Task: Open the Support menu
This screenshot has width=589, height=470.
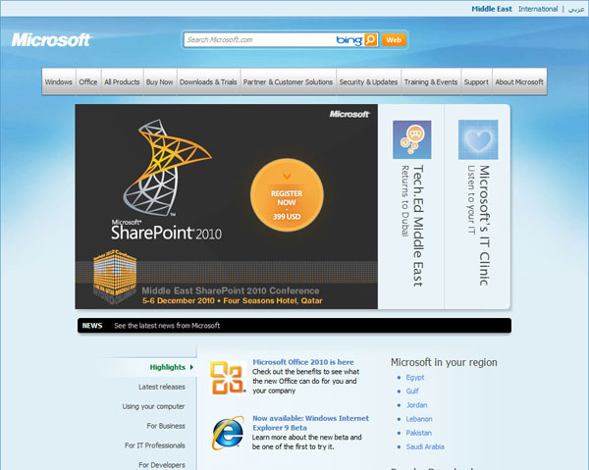Action: coord(476,81)
